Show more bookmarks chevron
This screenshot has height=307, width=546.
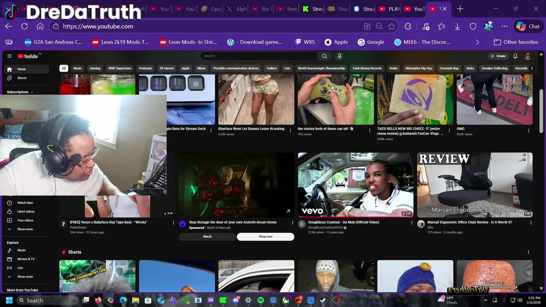[477, 42]
